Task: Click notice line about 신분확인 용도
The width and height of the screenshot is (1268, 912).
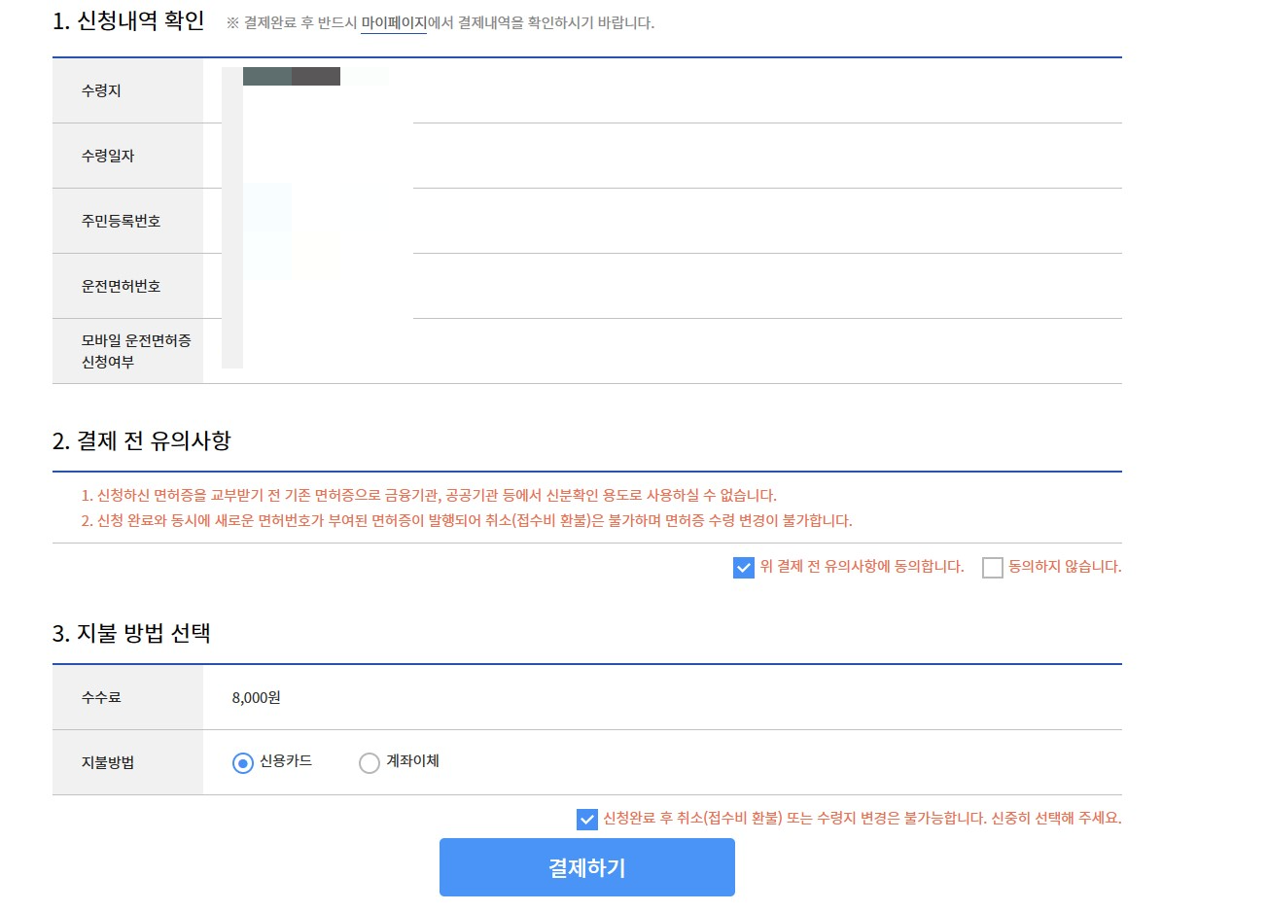Action: click(429, 495)
